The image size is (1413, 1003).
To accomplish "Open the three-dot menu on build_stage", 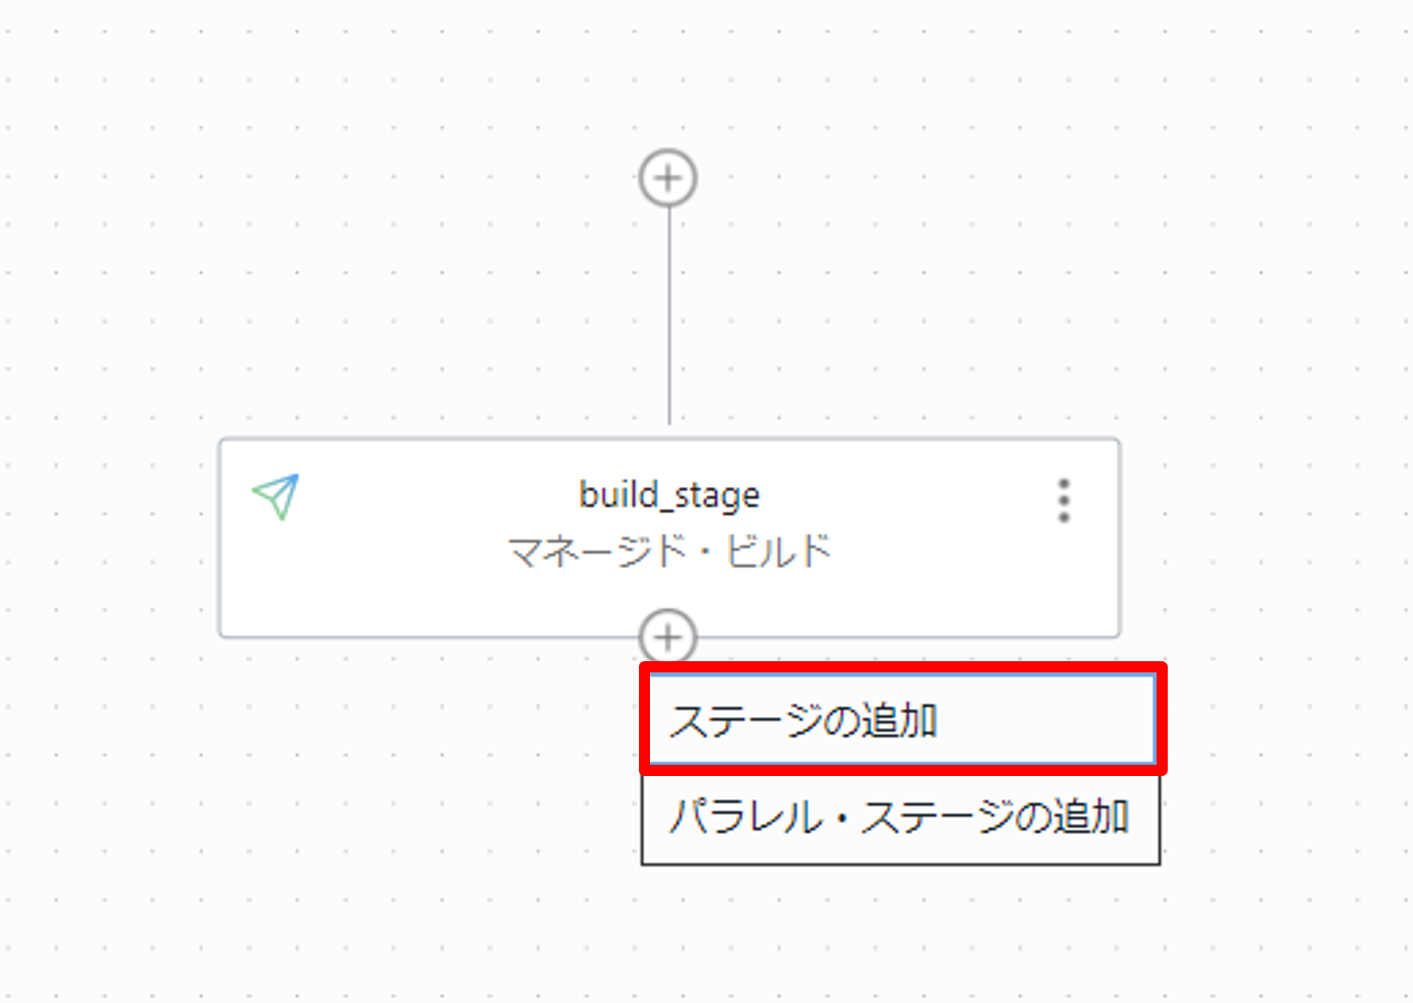I will (x=1063, y=500).
